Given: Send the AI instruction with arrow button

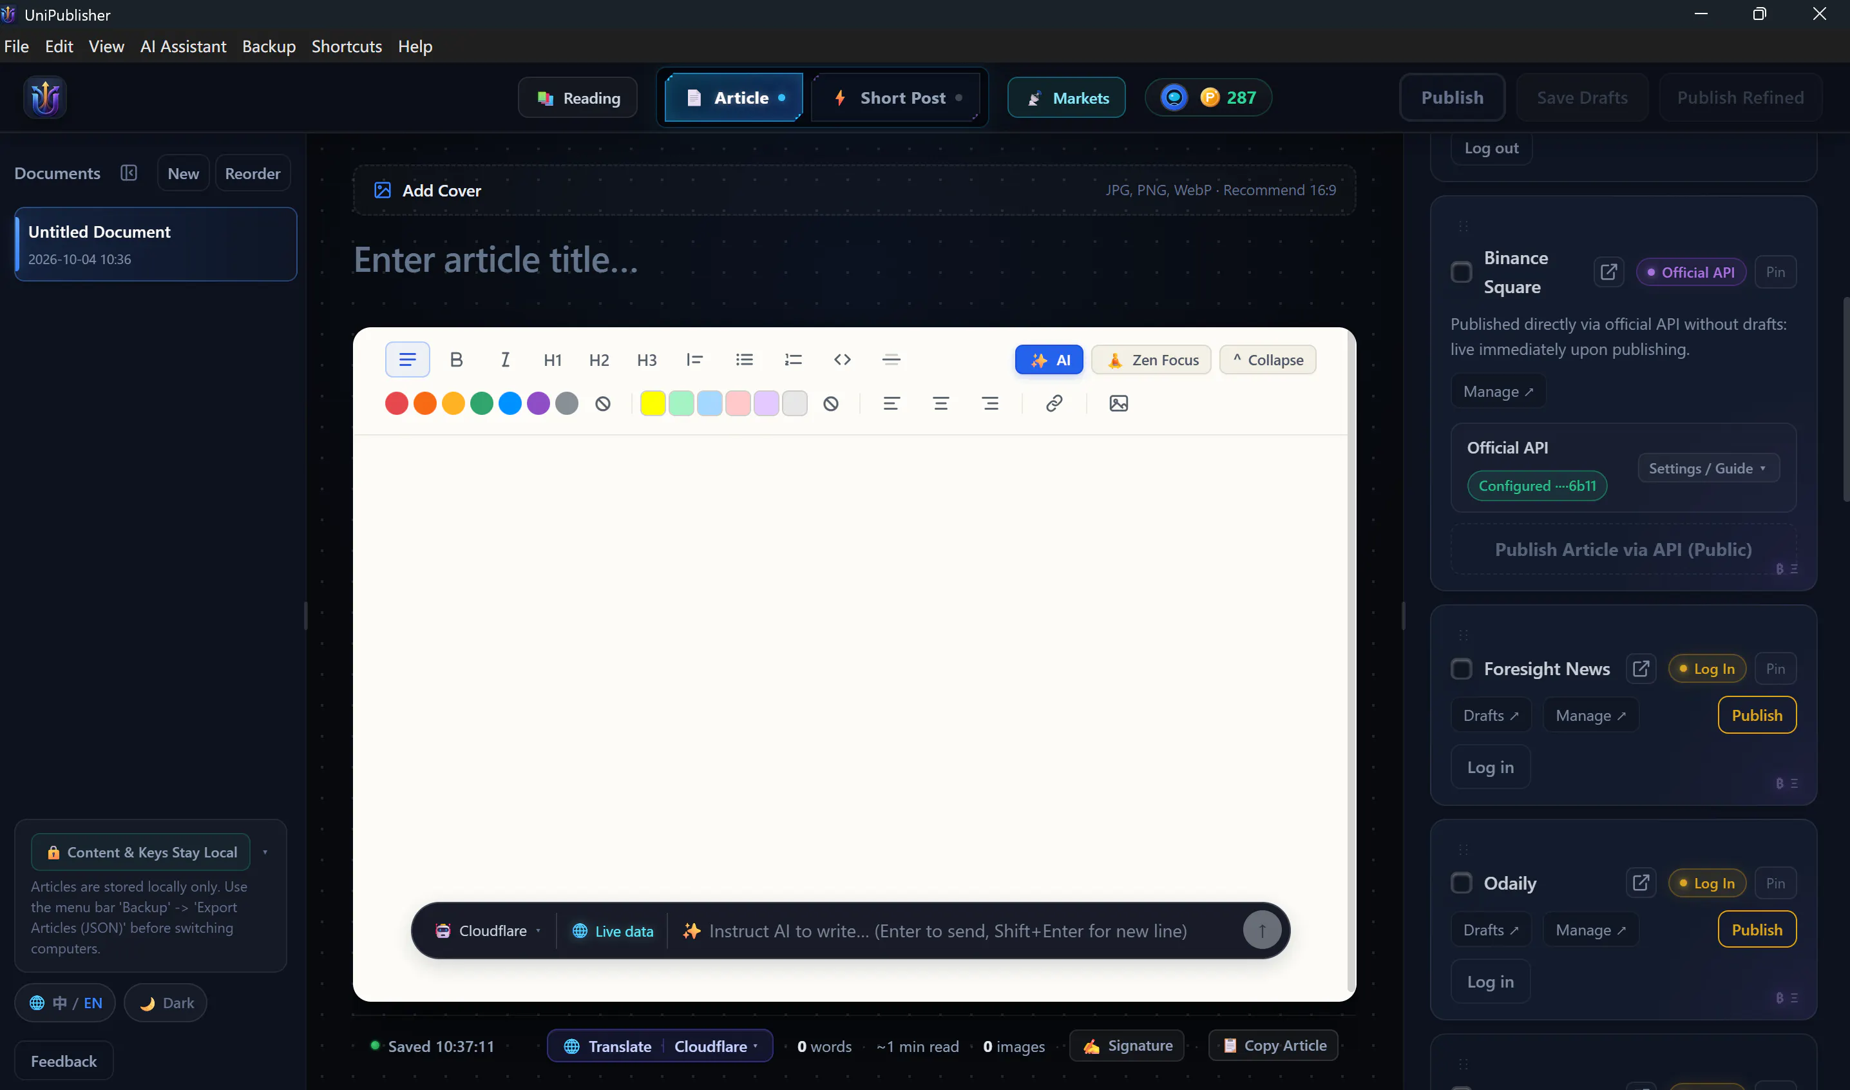Looking at the screenshot, I should (x=1262, y=931).
